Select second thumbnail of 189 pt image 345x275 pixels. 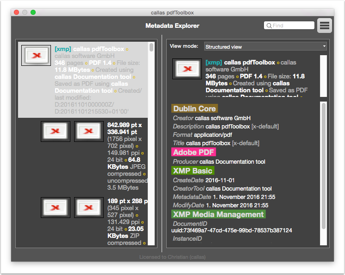coord(89,207)
